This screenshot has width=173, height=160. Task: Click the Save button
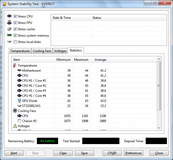(x=85, y=153)
